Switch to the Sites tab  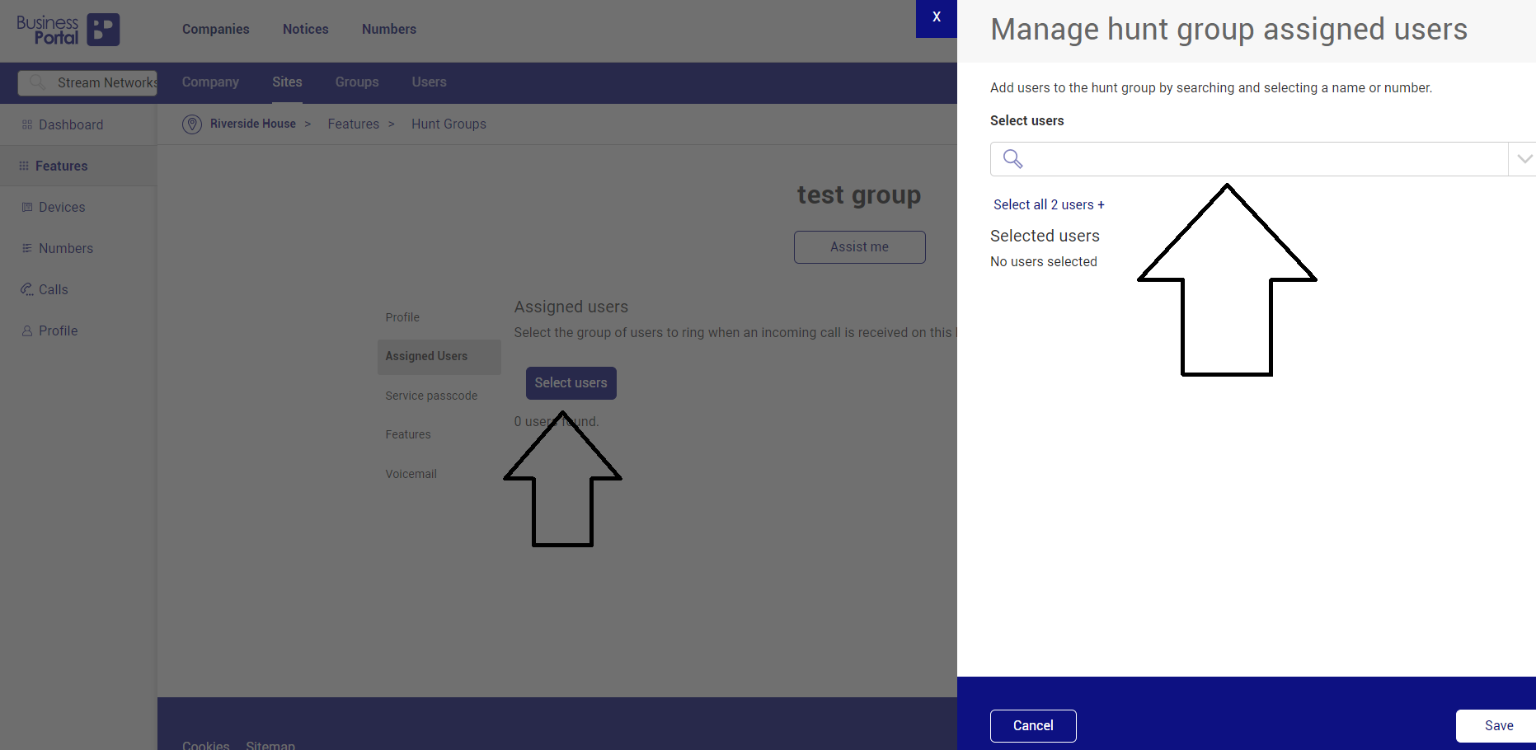point(287,82)
